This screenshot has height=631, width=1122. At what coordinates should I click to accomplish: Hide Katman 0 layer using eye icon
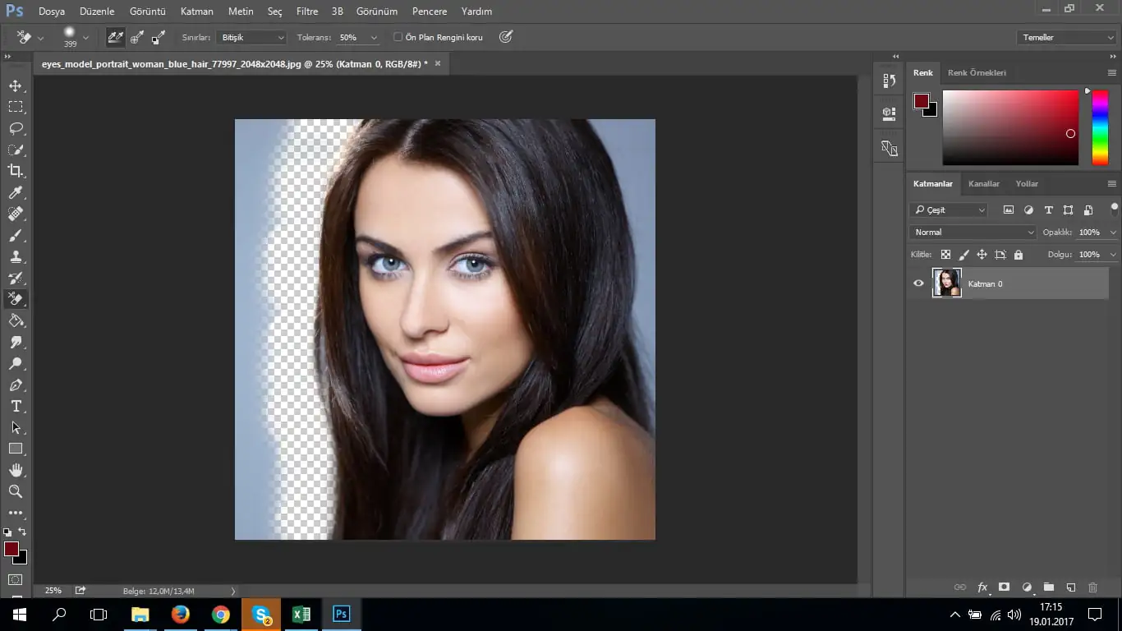[918, 283]
